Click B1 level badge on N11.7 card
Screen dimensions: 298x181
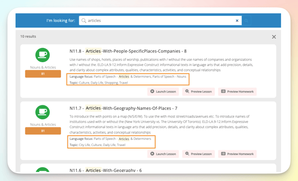coord(43,131)
